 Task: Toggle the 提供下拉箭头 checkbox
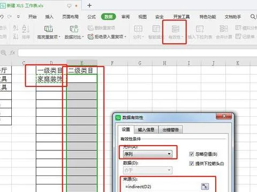191,164
